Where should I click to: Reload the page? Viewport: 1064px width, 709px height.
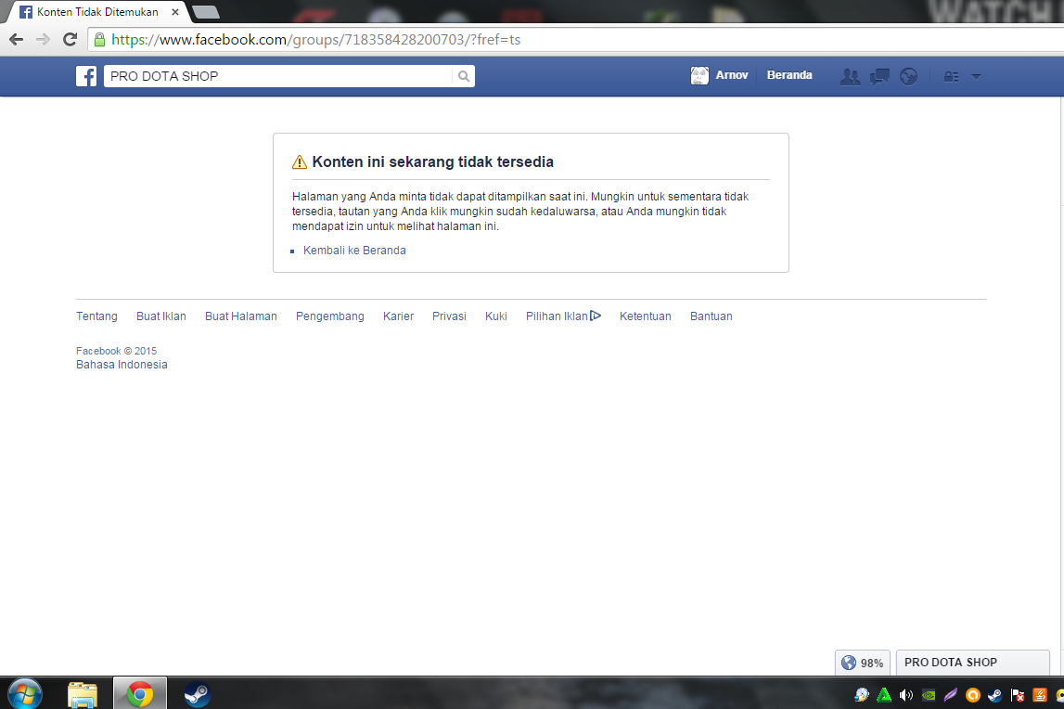[x=70, y=39]
